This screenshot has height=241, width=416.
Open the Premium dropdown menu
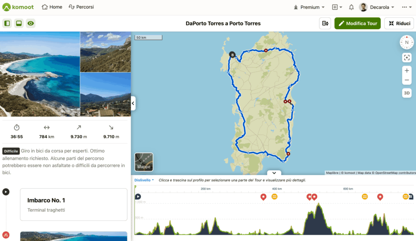[x=309, y=7]
